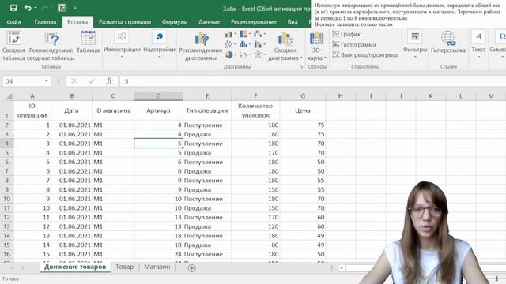This screenshot has width=506, height=284.
Task: Insert a Таблица from the ribbon
Action: click(x=88, y=43)
